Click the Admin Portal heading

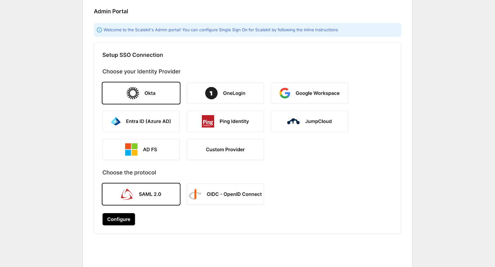(111, 11)
